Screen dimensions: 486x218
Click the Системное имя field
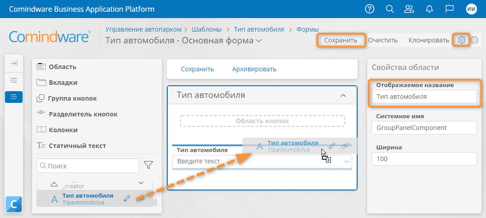tap(424, 127)
